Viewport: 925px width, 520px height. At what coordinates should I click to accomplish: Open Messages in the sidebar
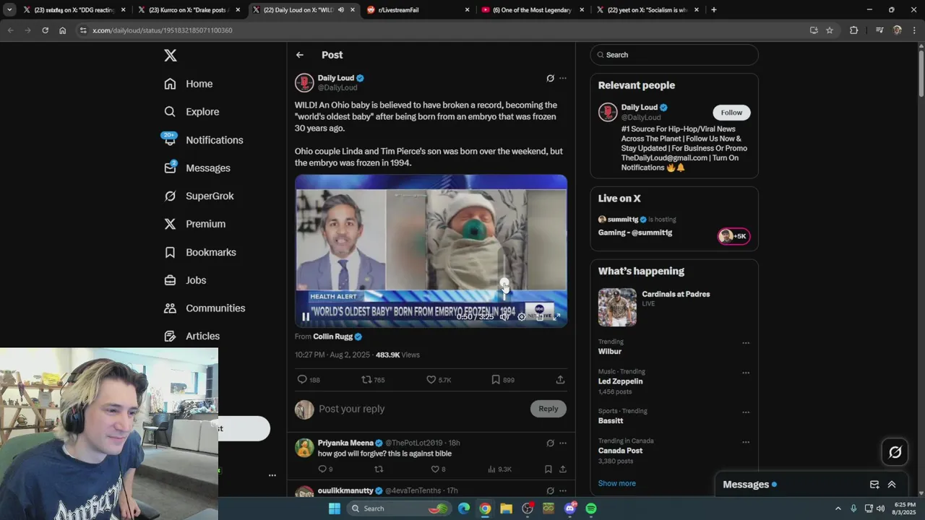[197, 168]
